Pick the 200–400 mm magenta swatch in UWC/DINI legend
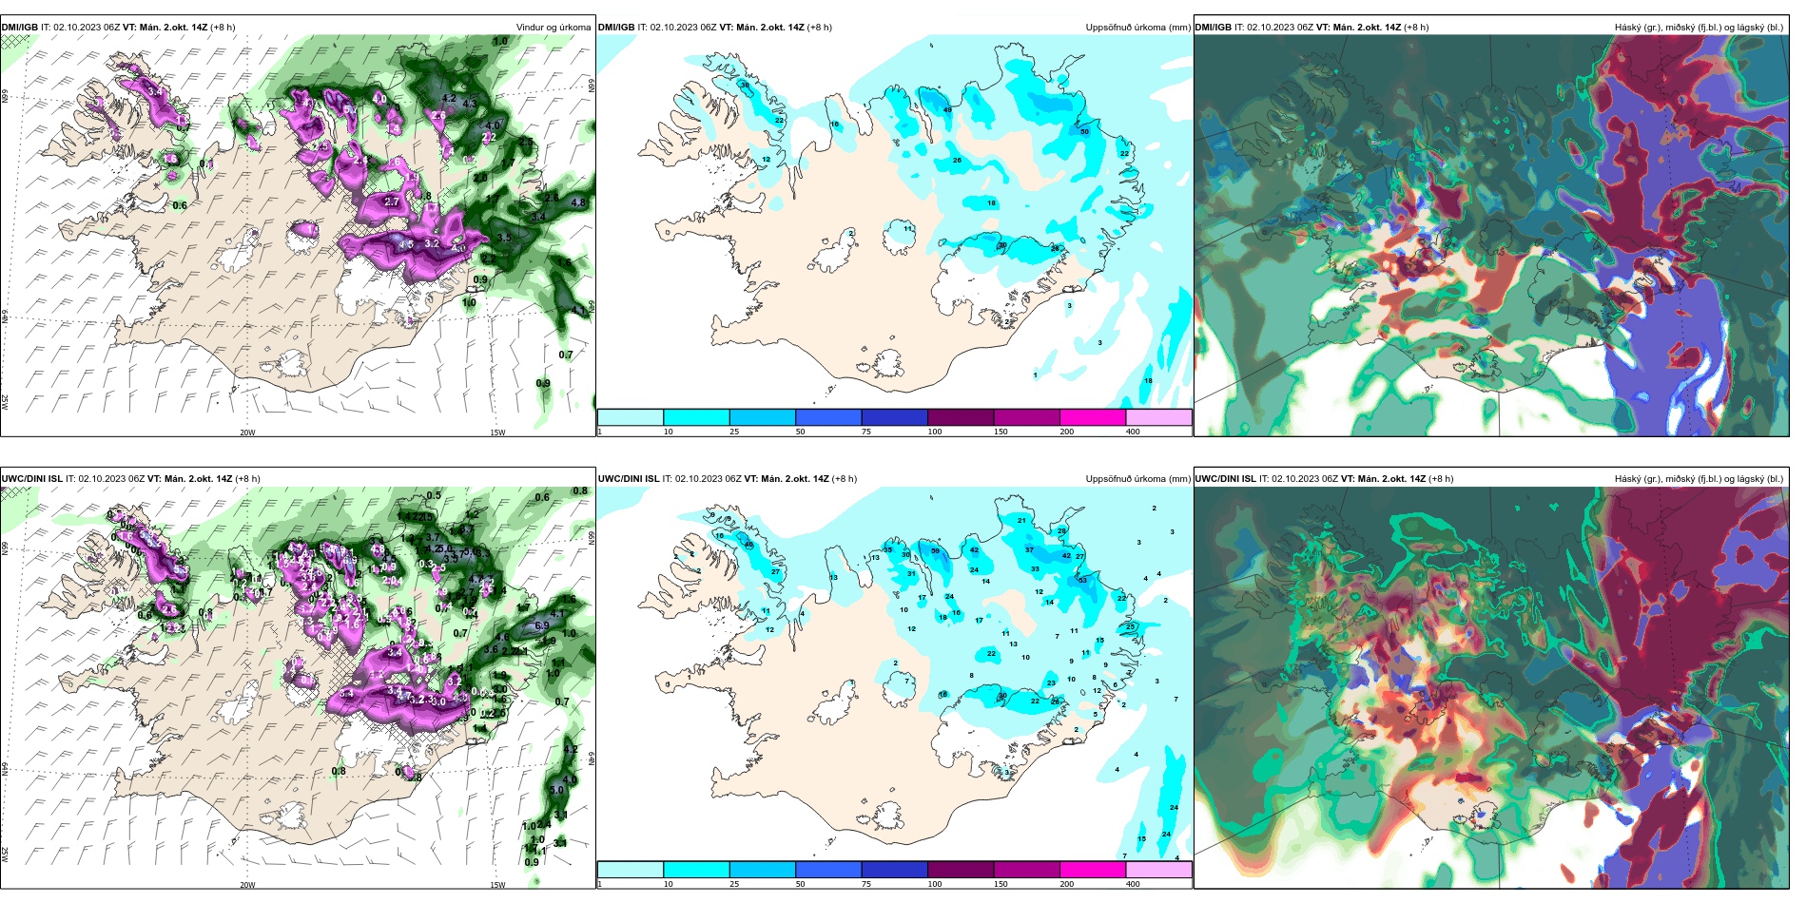The height and width of the screenshot is (903, 1807). 1093,869
